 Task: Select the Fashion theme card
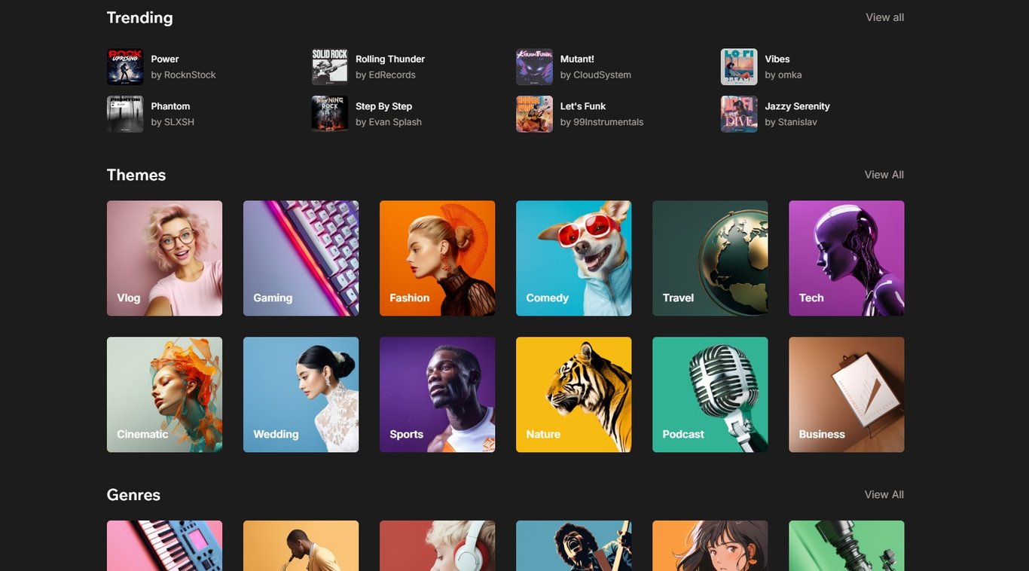pos(437,258)
